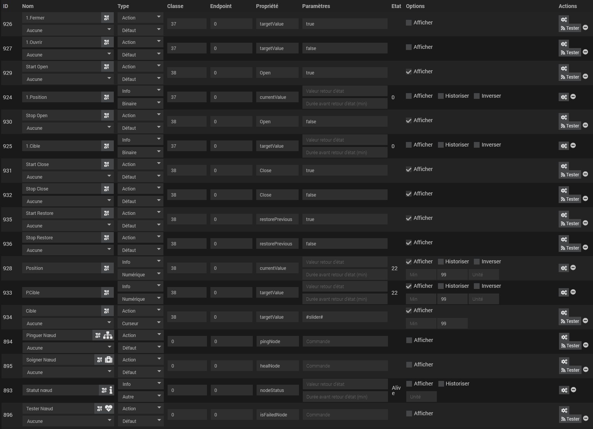Expand Numérique subtype dropdown for P.Cible
Screen dimensions: 593x429
(x=141, y=299)
